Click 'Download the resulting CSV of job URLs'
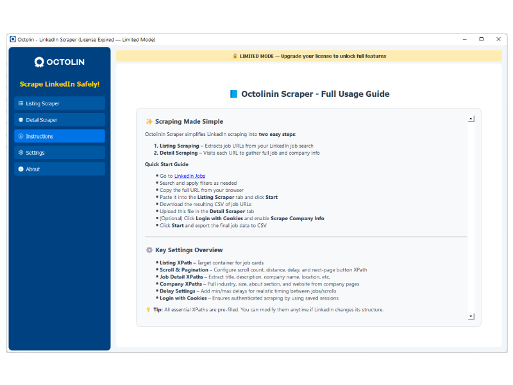 pyautogui.click(x=205, y=204)
